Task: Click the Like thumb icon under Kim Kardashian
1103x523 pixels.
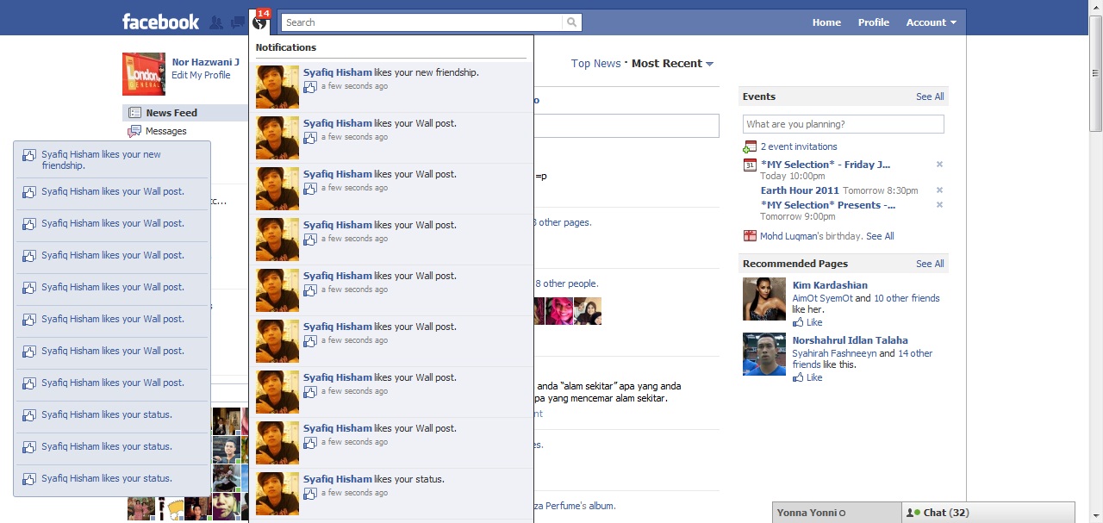Action: (x=798, y=322)
